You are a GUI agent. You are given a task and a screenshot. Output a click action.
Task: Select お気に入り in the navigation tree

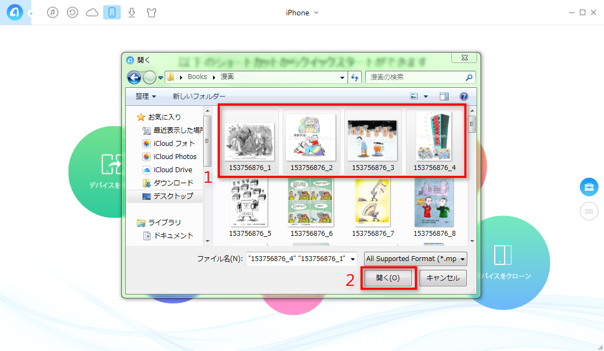[x=159, y=117]
